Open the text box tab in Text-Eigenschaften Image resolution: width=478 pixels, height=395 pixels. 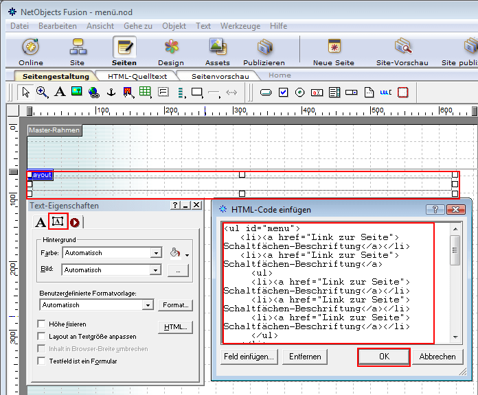tap(58, 222)
